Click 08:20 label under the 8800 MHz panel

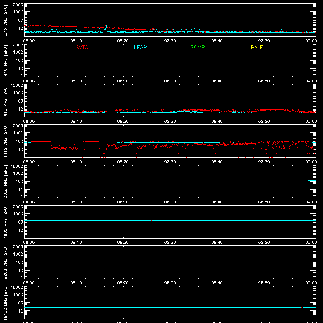tap(123, 283)
